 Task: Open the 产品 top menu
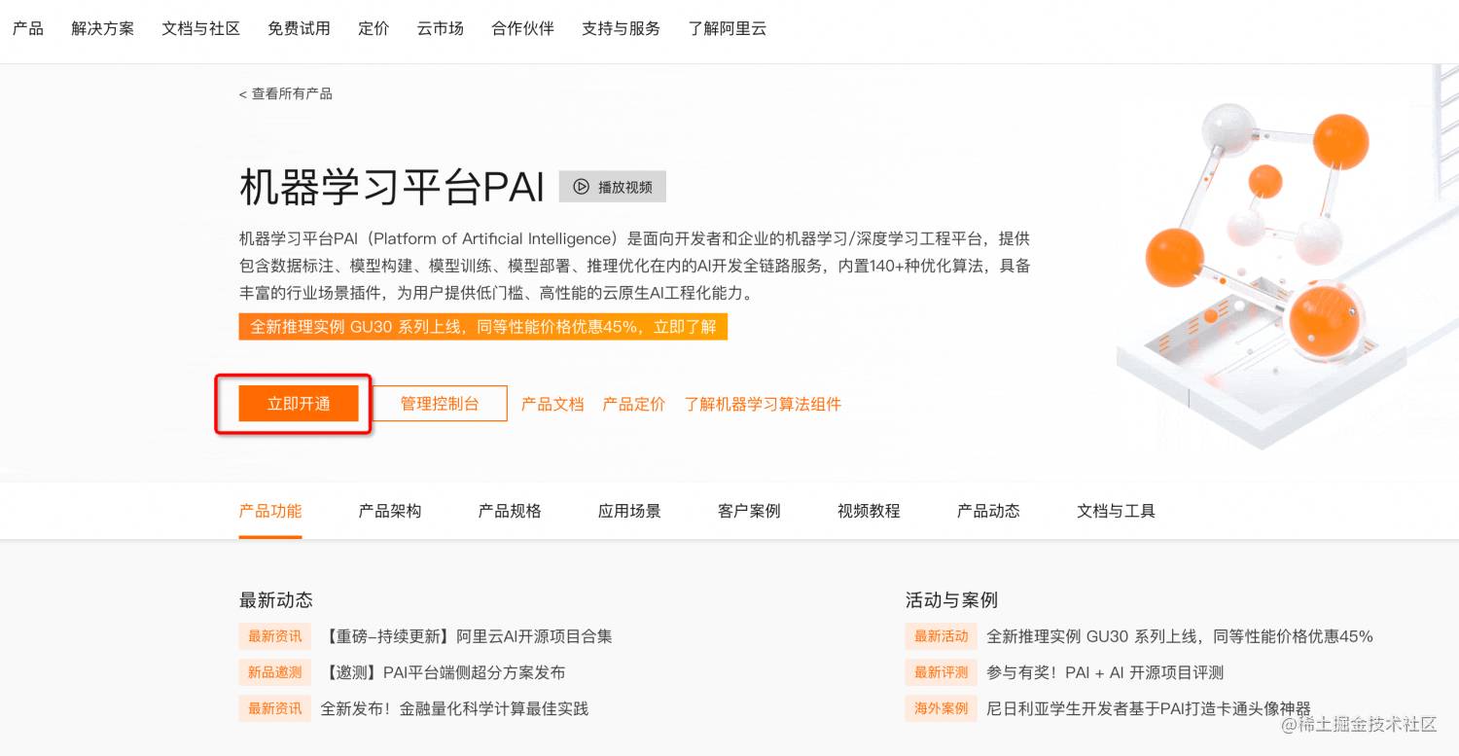click(28, 28)
